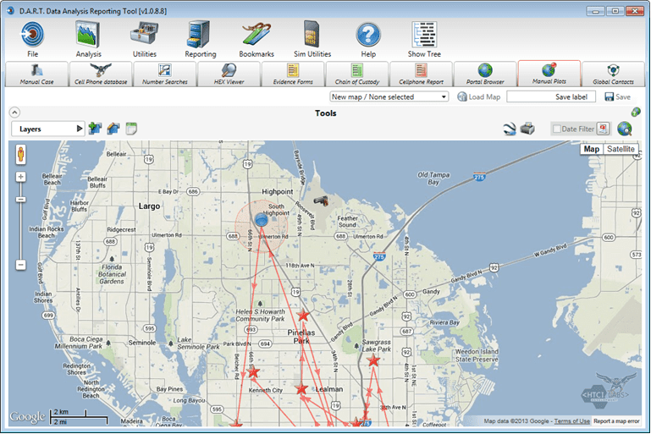Switch to the Cell Phone database tab
The height and width of the screenshot is (434, 651).
pos(101,74)
